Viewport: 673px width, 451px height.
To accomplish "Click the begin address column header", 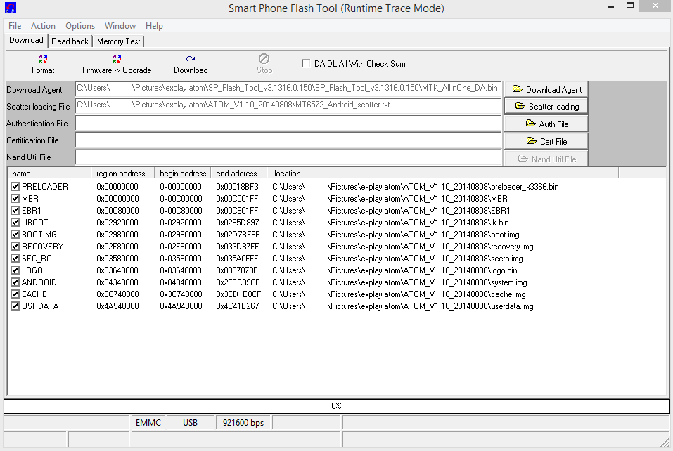I will (183, 174).
